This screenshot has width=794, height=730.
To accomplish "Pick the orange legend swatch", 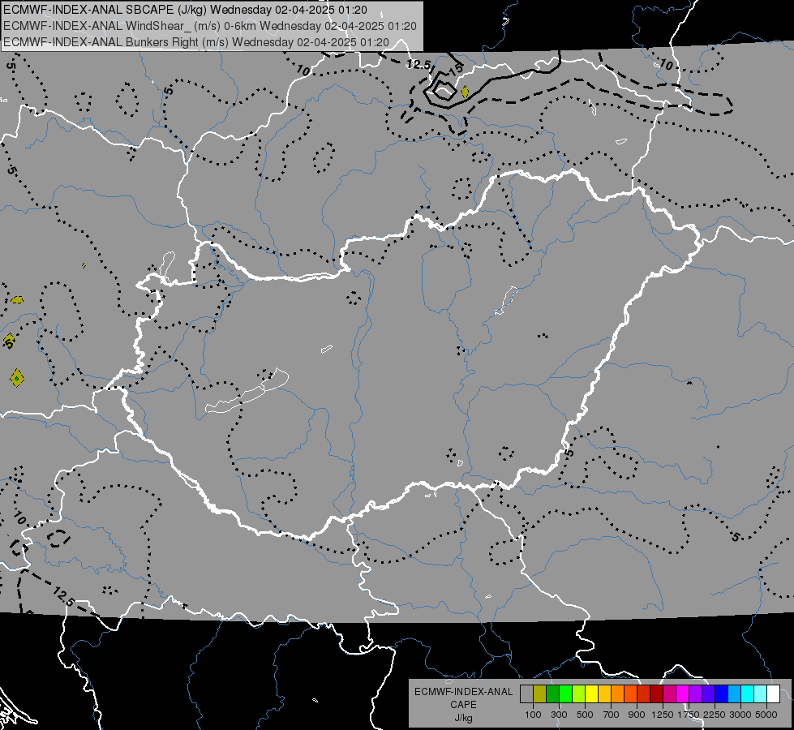I will tap(617, 694).
